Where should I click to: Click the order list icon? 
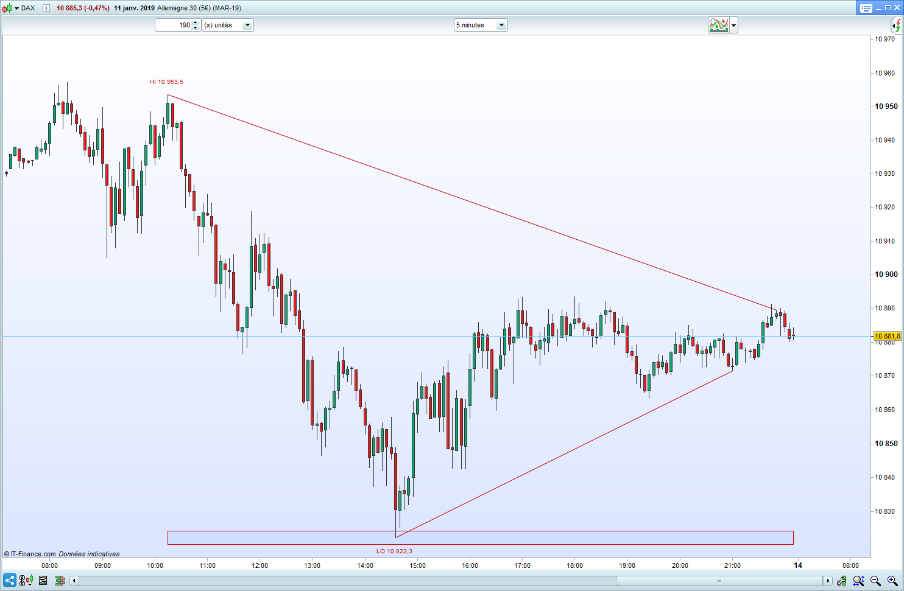(43, 580)
